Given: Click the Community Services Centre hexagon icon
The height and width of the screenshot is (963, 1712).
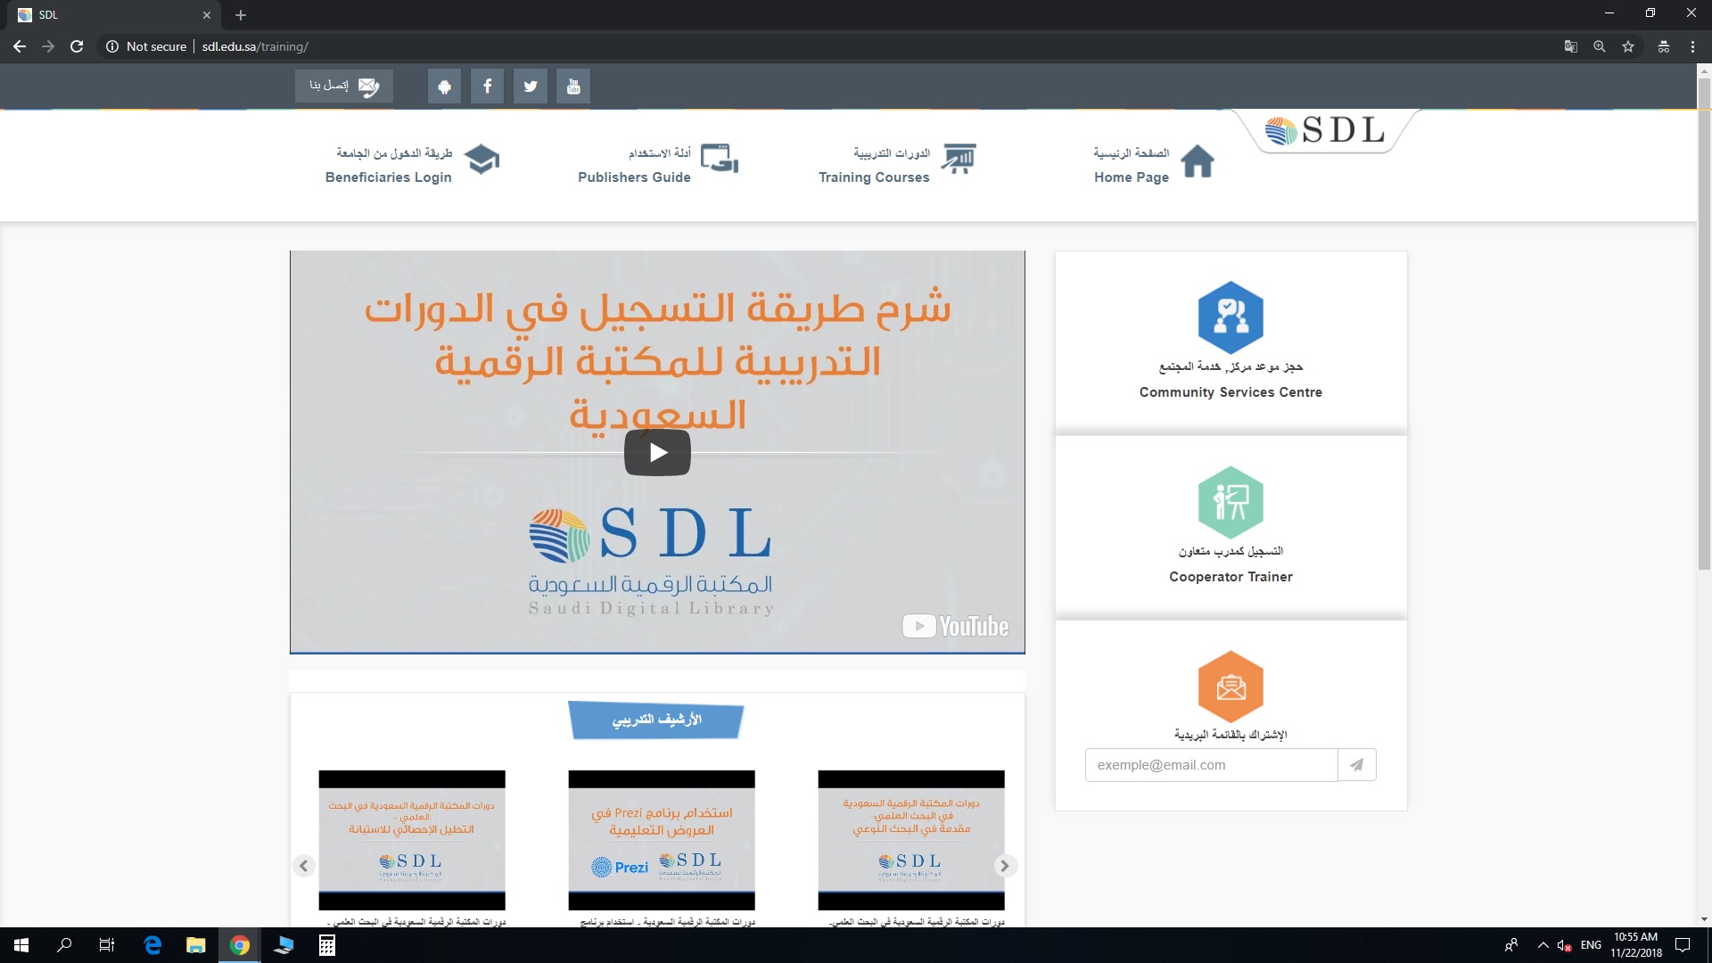Looking at the screenshot, I should 1230,317.
